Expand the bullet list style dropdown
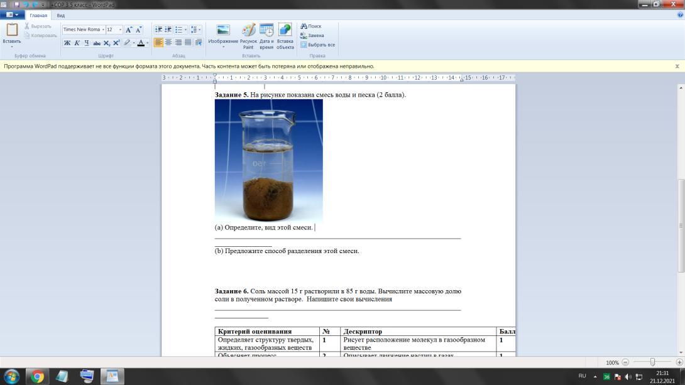Viewport: 685px width, 385px height. [185, 30]
